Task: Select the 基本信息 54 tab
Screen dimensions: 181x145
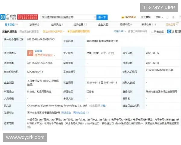Action: [11, 24]
